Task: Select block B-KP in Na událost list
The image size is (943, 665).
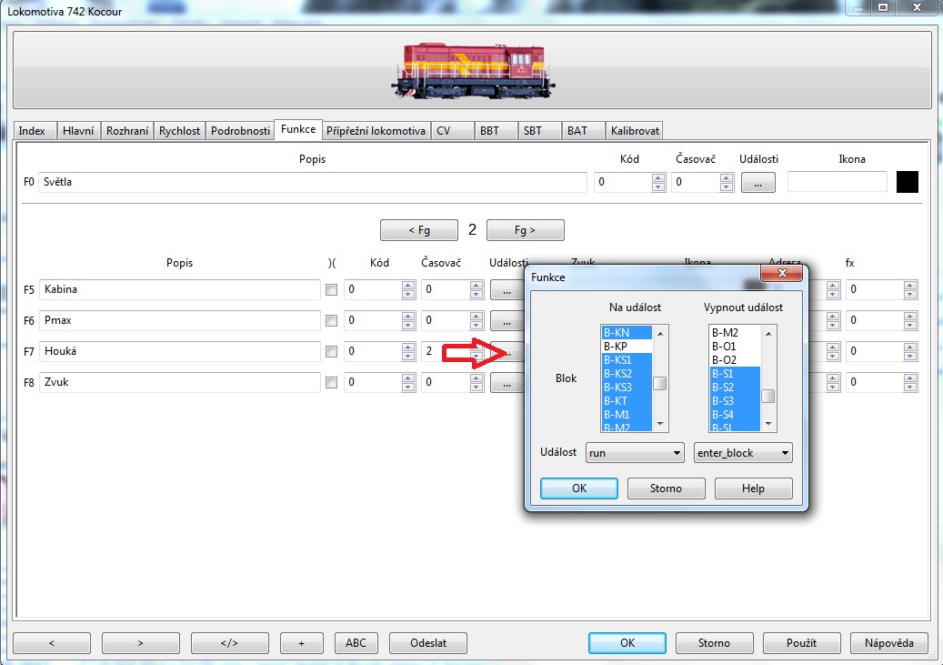Action: coord(627,347)
